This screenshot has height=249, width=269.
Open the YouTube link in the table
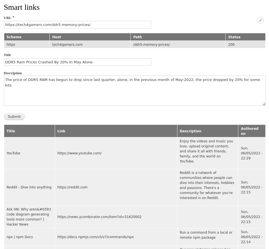pos(79,153)
